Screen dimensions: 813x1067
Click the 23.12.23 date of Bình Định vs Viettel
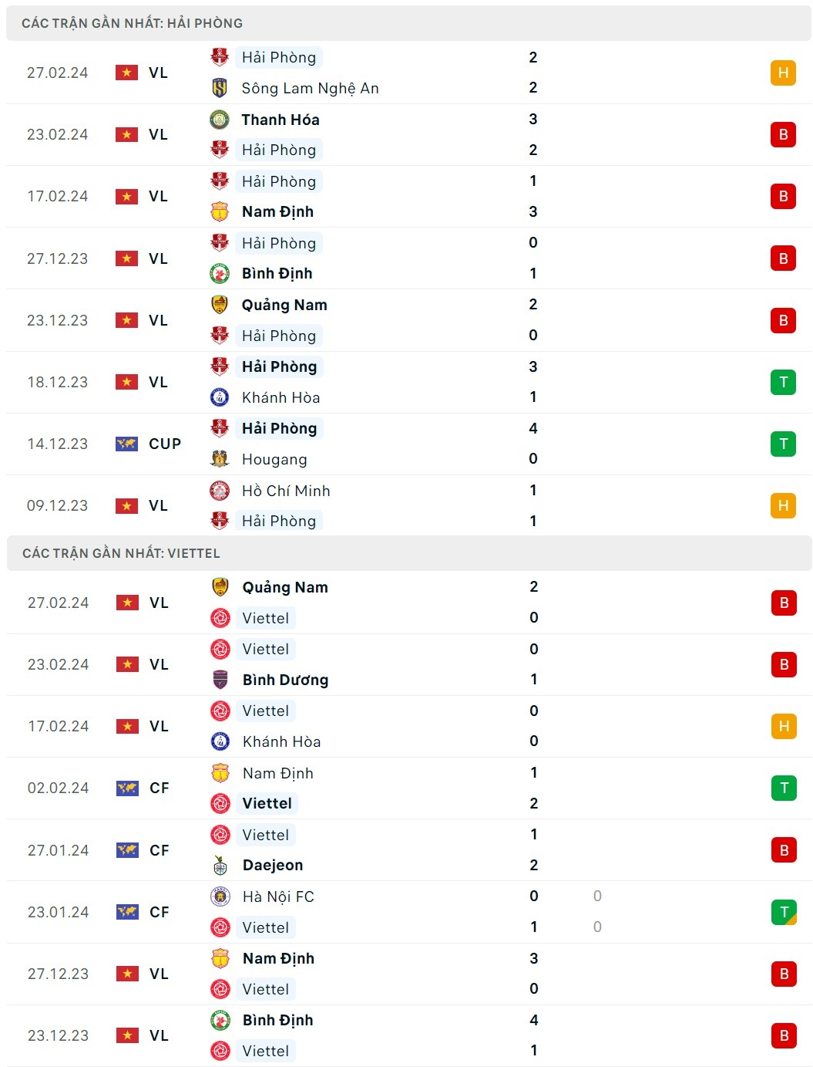pos(58,1035)
